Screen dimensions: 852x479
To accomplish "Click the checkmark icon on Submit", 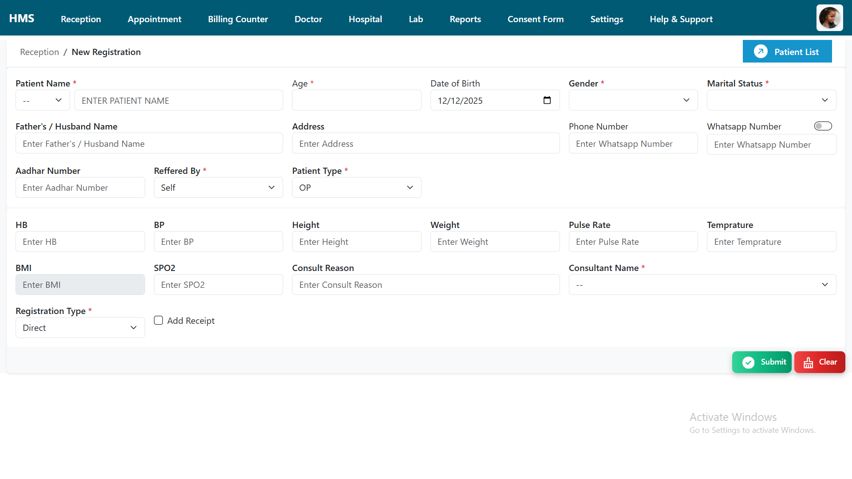I will coord(748,362).
